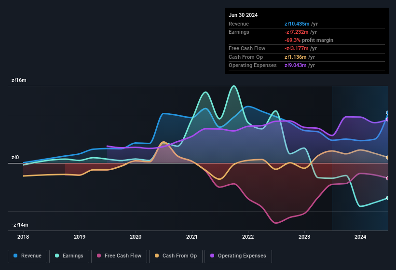396x270 pixels.
Task: Click the zł10.435m revenue value
Action: [297, 24]
